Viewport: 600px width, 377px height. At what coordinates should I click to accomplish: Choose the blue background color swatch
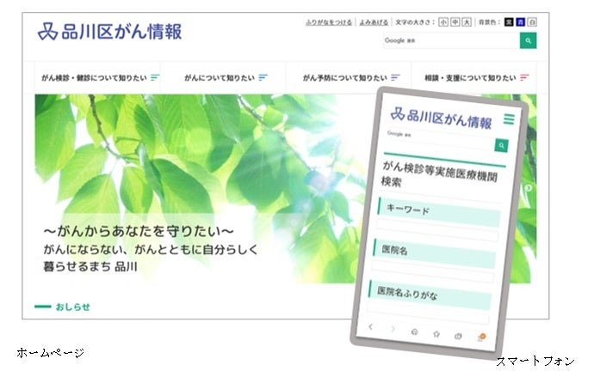[x=521, y=21]
